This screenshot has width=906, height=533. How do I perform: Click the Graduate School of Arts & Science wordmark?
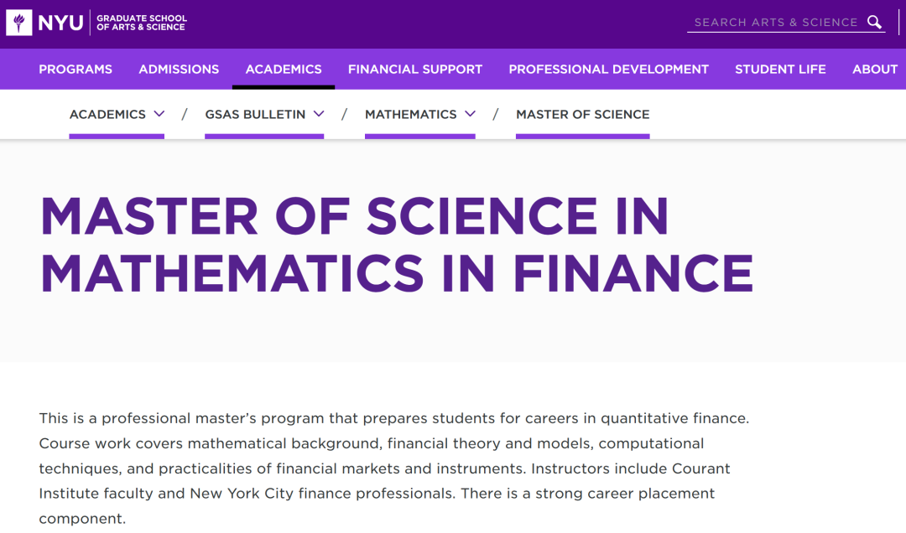tap(141, 23)
